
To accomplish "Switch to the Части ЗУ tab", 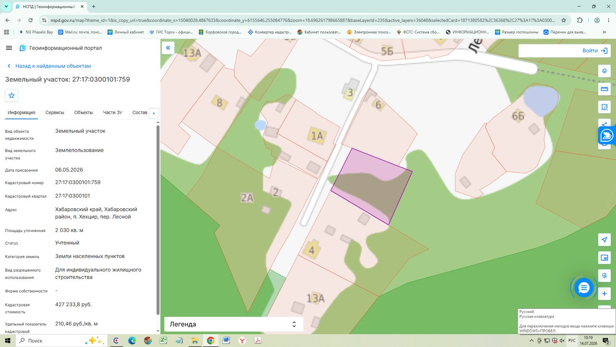I will [113, 113].
